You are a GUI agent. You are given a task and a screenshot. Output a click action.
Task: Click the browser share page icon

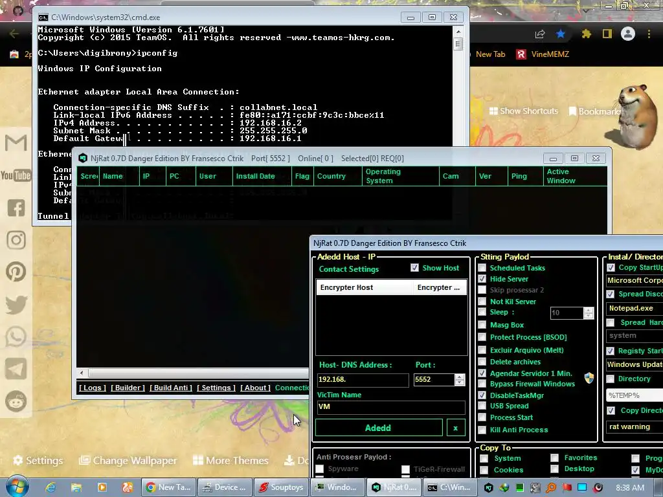(539, 34)
